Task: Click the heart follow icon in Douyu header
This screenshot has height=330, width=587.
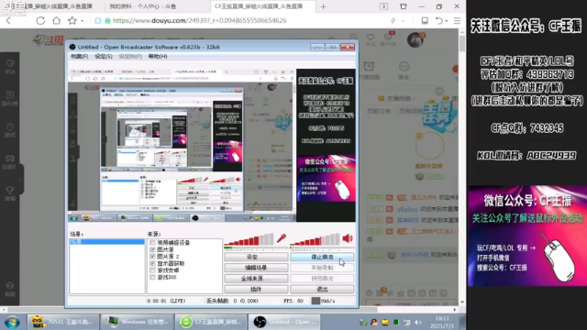Action: [371, 37]
